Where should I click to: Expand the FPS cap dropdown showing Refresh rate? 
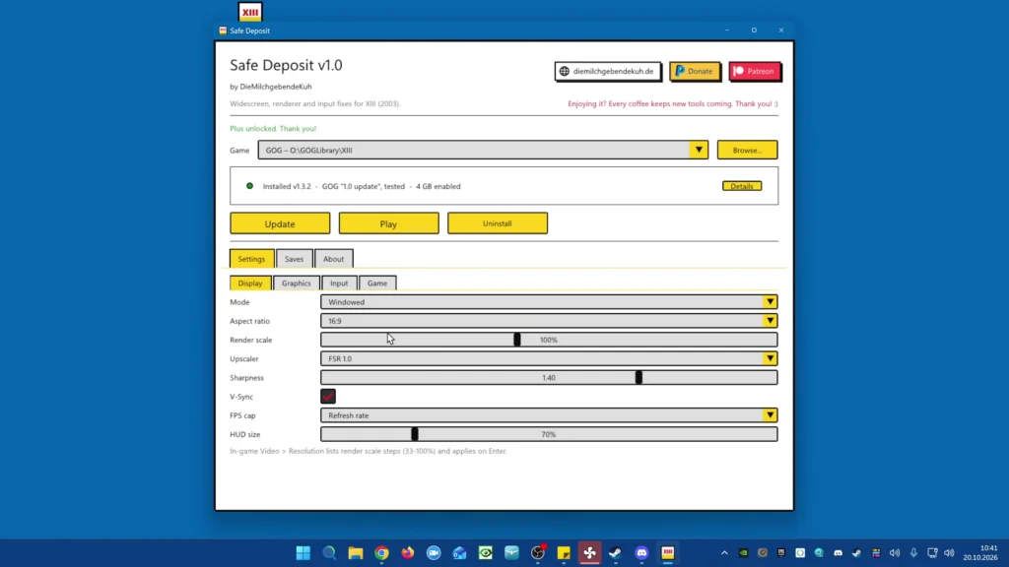point(770,415)
